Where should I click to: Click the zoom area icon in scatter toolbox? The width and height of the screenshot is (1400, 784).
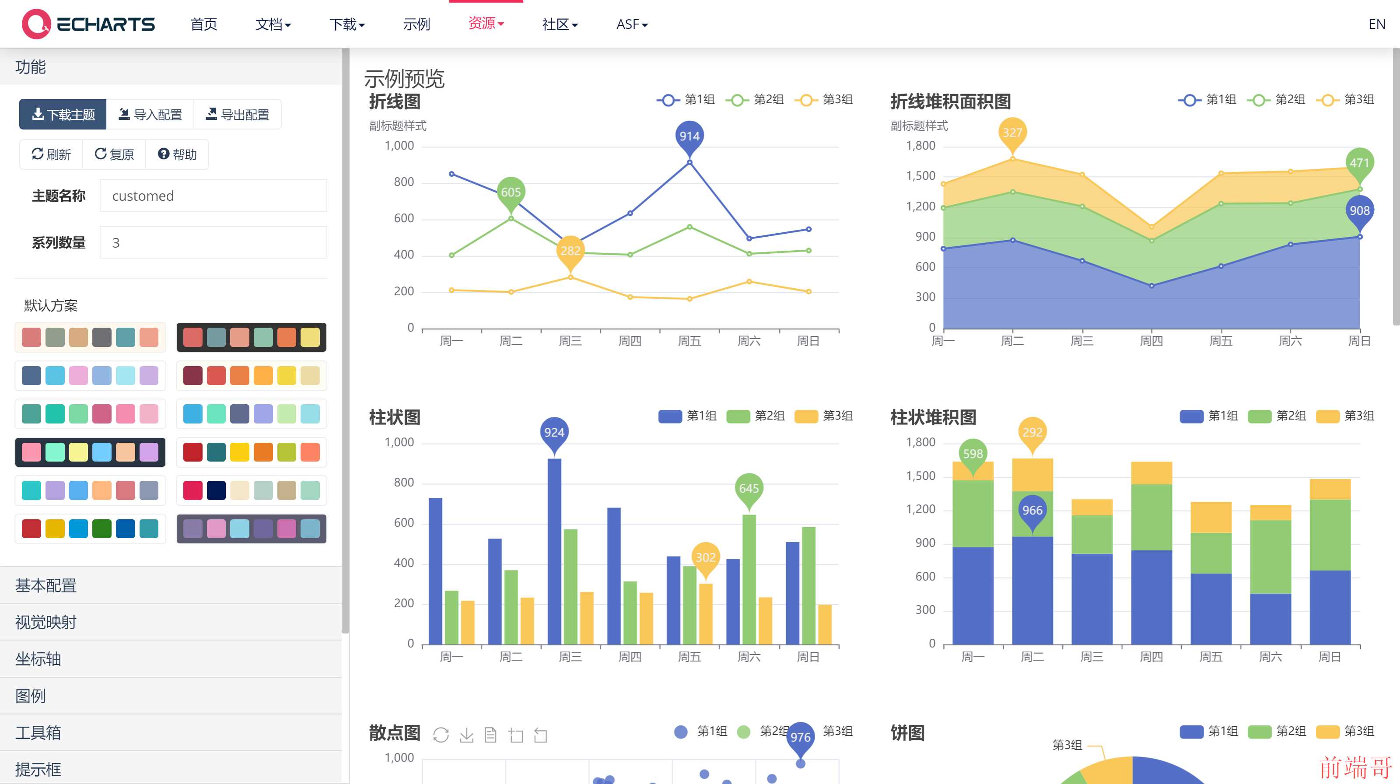point(516,735)
